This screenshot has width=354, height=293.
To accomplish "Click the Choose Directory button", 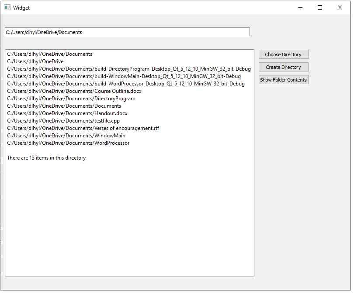I will pos(283,54).
